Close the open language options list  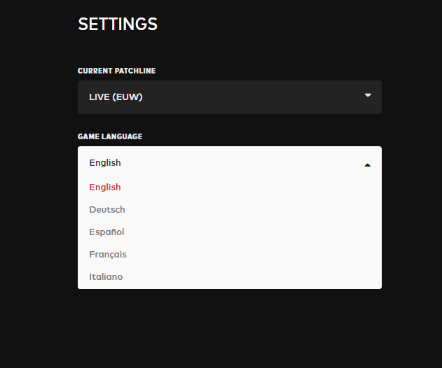click(368, 165)
